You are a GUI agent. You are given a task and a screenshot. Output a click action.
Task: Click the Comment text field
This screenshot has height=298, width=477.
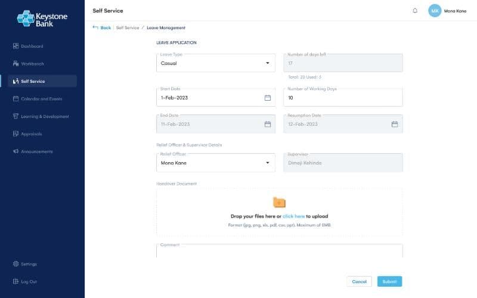pos(279,250)
